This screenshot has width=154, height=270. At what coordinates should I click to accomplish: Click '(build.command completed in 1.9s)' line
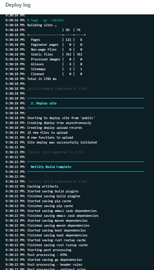pos(57,89)
